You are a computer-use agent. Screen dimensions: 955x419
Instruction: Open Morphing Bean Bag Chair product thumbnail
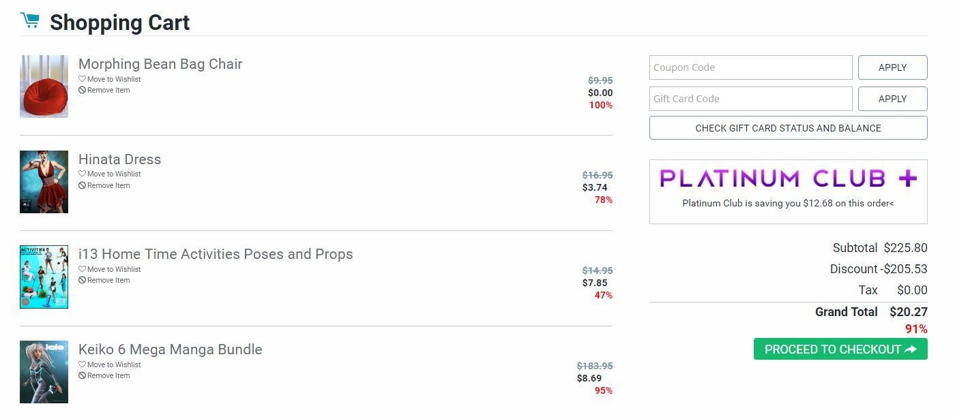point(44,87)
